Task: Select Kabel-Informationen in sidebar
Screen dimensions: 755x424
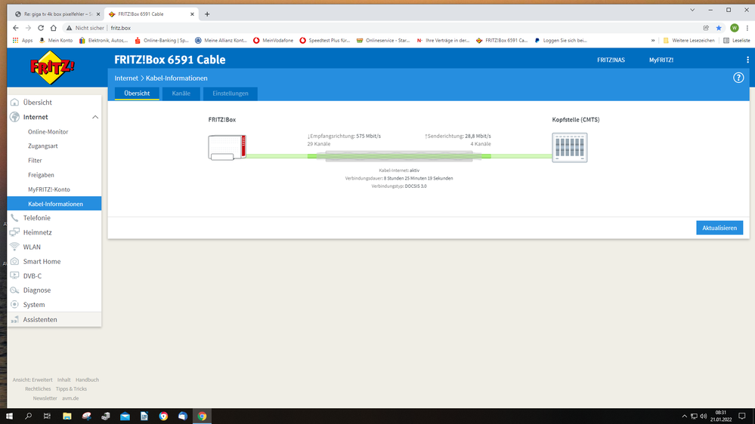Action: [54, 204]
